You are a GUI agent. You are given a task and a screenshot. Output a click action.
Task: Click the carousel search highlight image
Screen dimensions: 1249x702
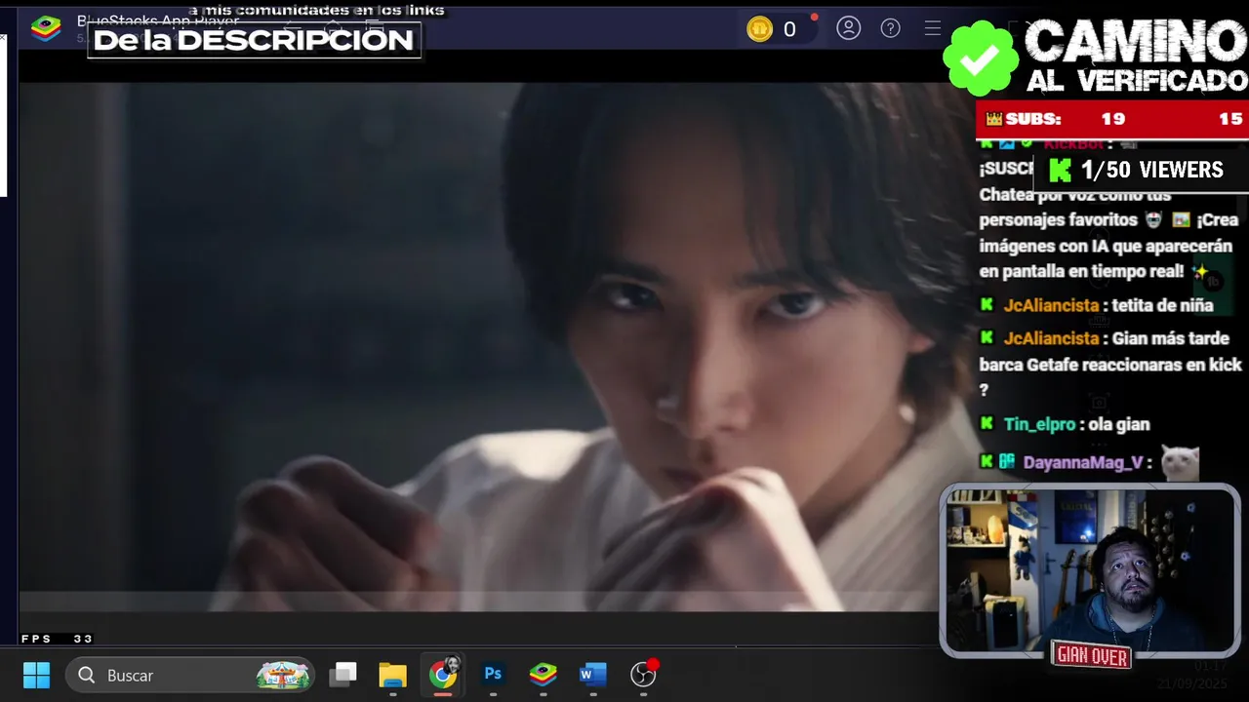coord(283,675)
